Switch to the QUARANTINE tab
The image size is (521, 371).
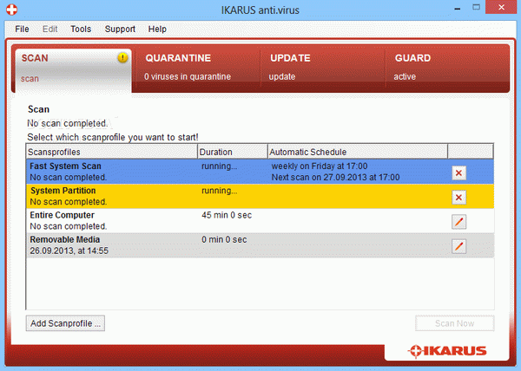(x=196, y=68)
